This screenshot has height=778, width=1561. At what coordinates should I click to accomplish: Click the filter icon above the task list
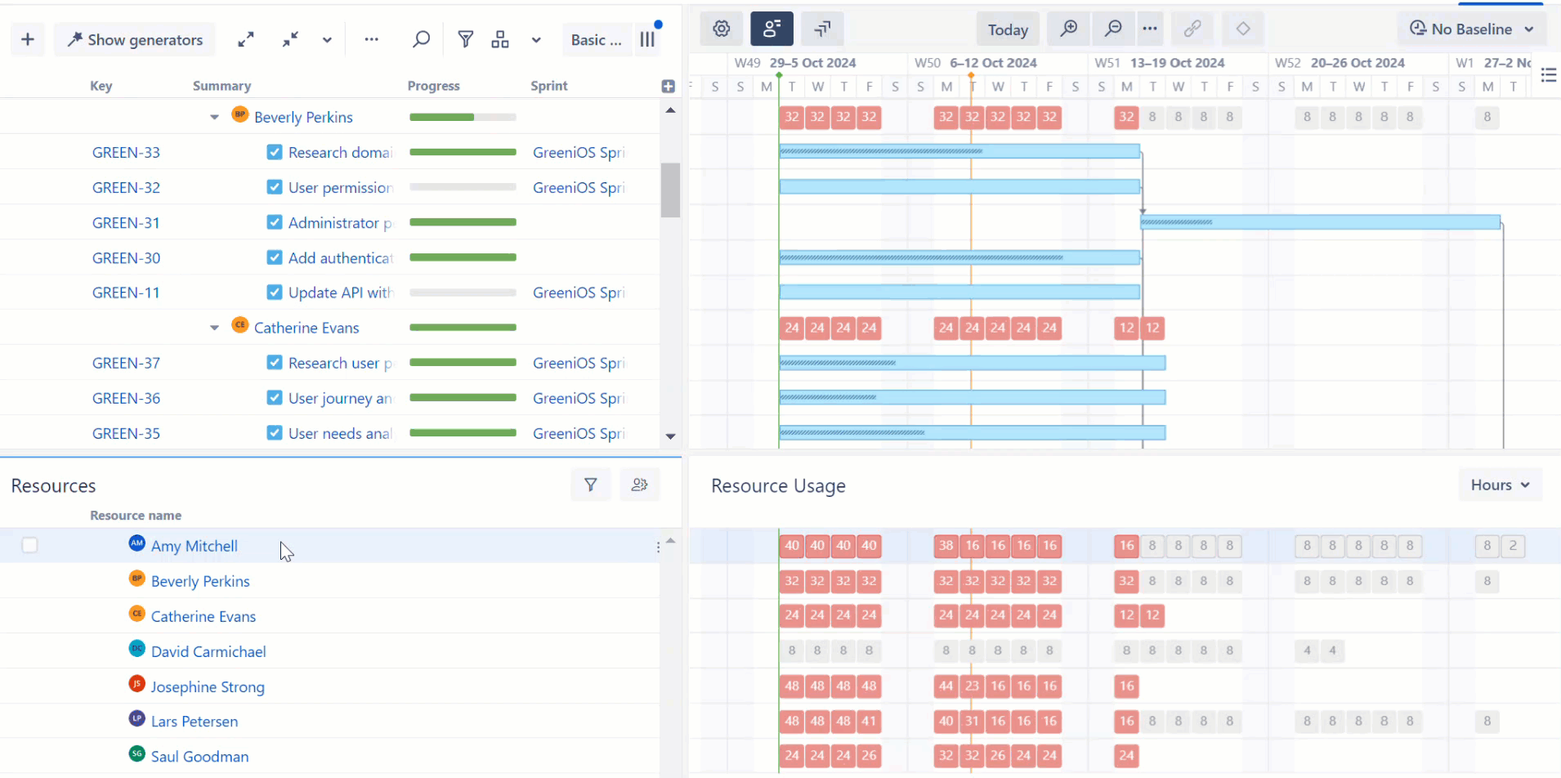point(464,38)
